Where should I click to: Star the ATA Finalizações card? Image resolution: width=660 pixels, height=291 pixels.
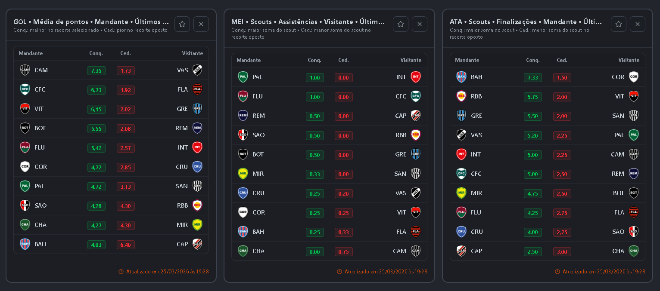point(619,24)
